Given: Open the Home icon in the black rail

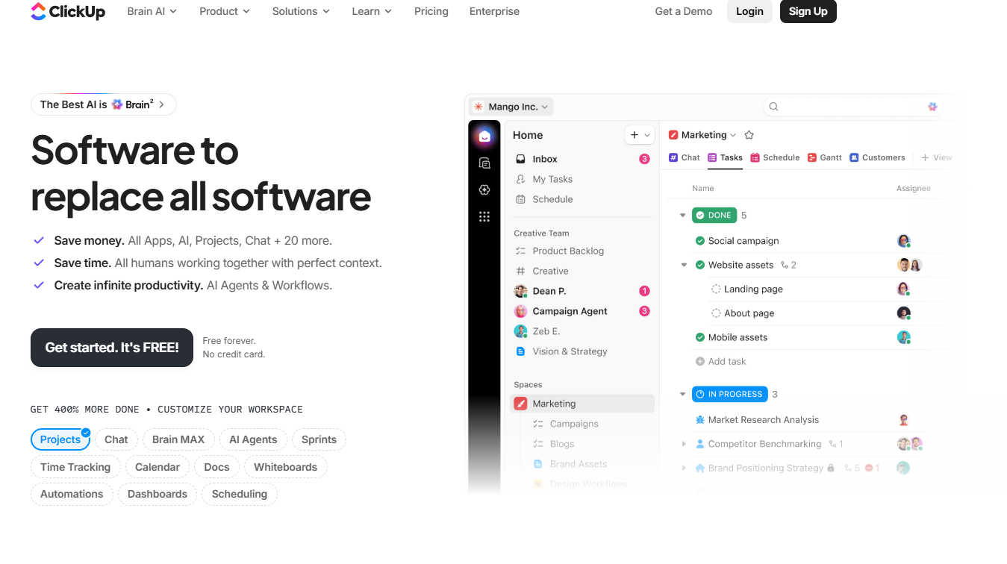Looking at the screenshot, I should pyautogui.click(x=484, y=136).
